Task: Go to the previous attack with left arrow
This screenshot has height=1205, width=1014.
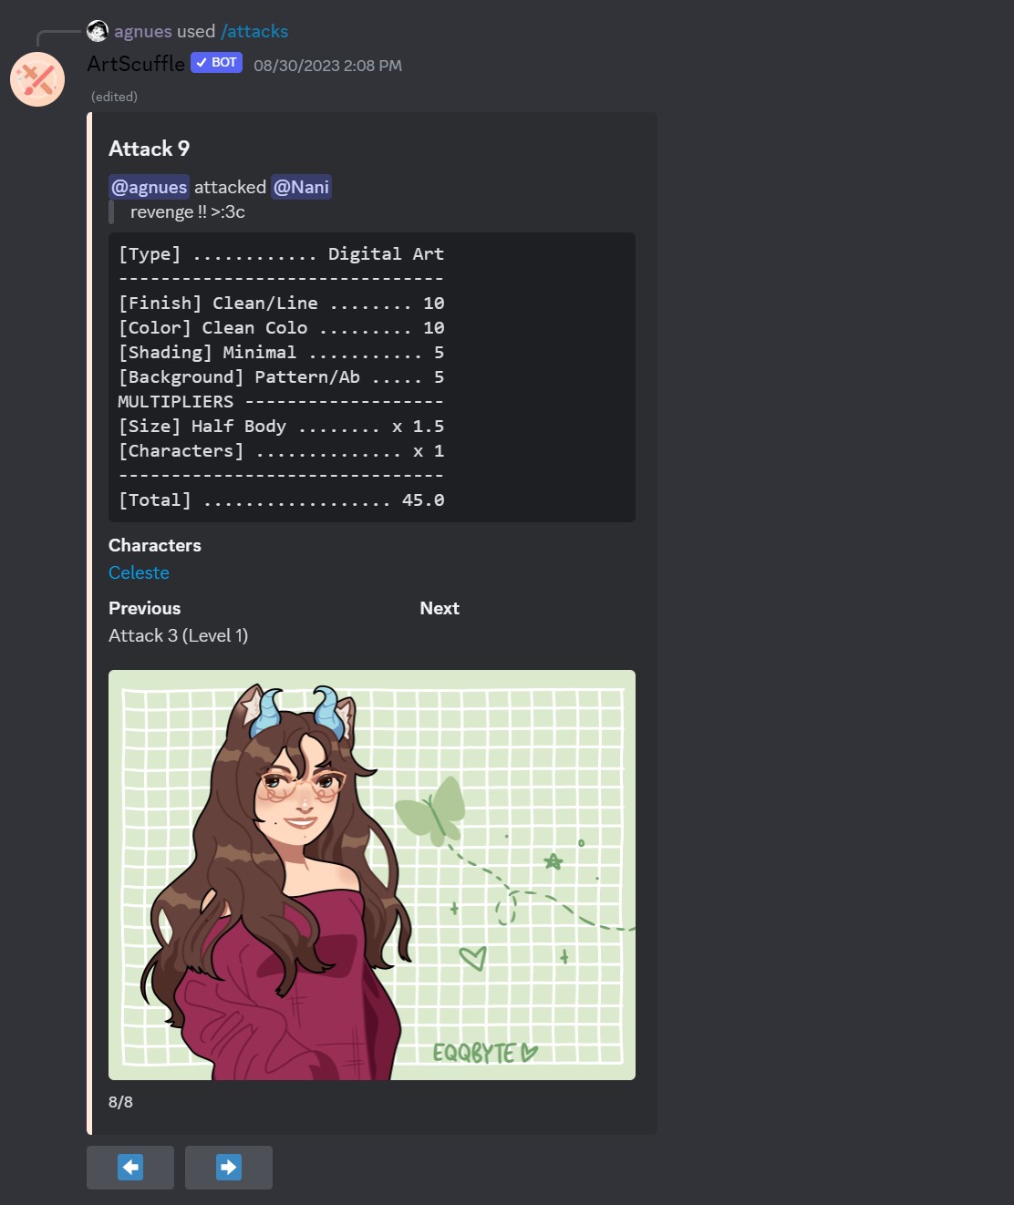Action: tap(130, 1167)
